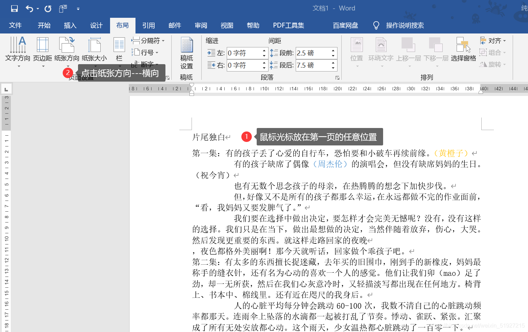Click the right indent marker on ruler
Image resolution: width=528 pixels, height=332 pixels.
point(481,92)
